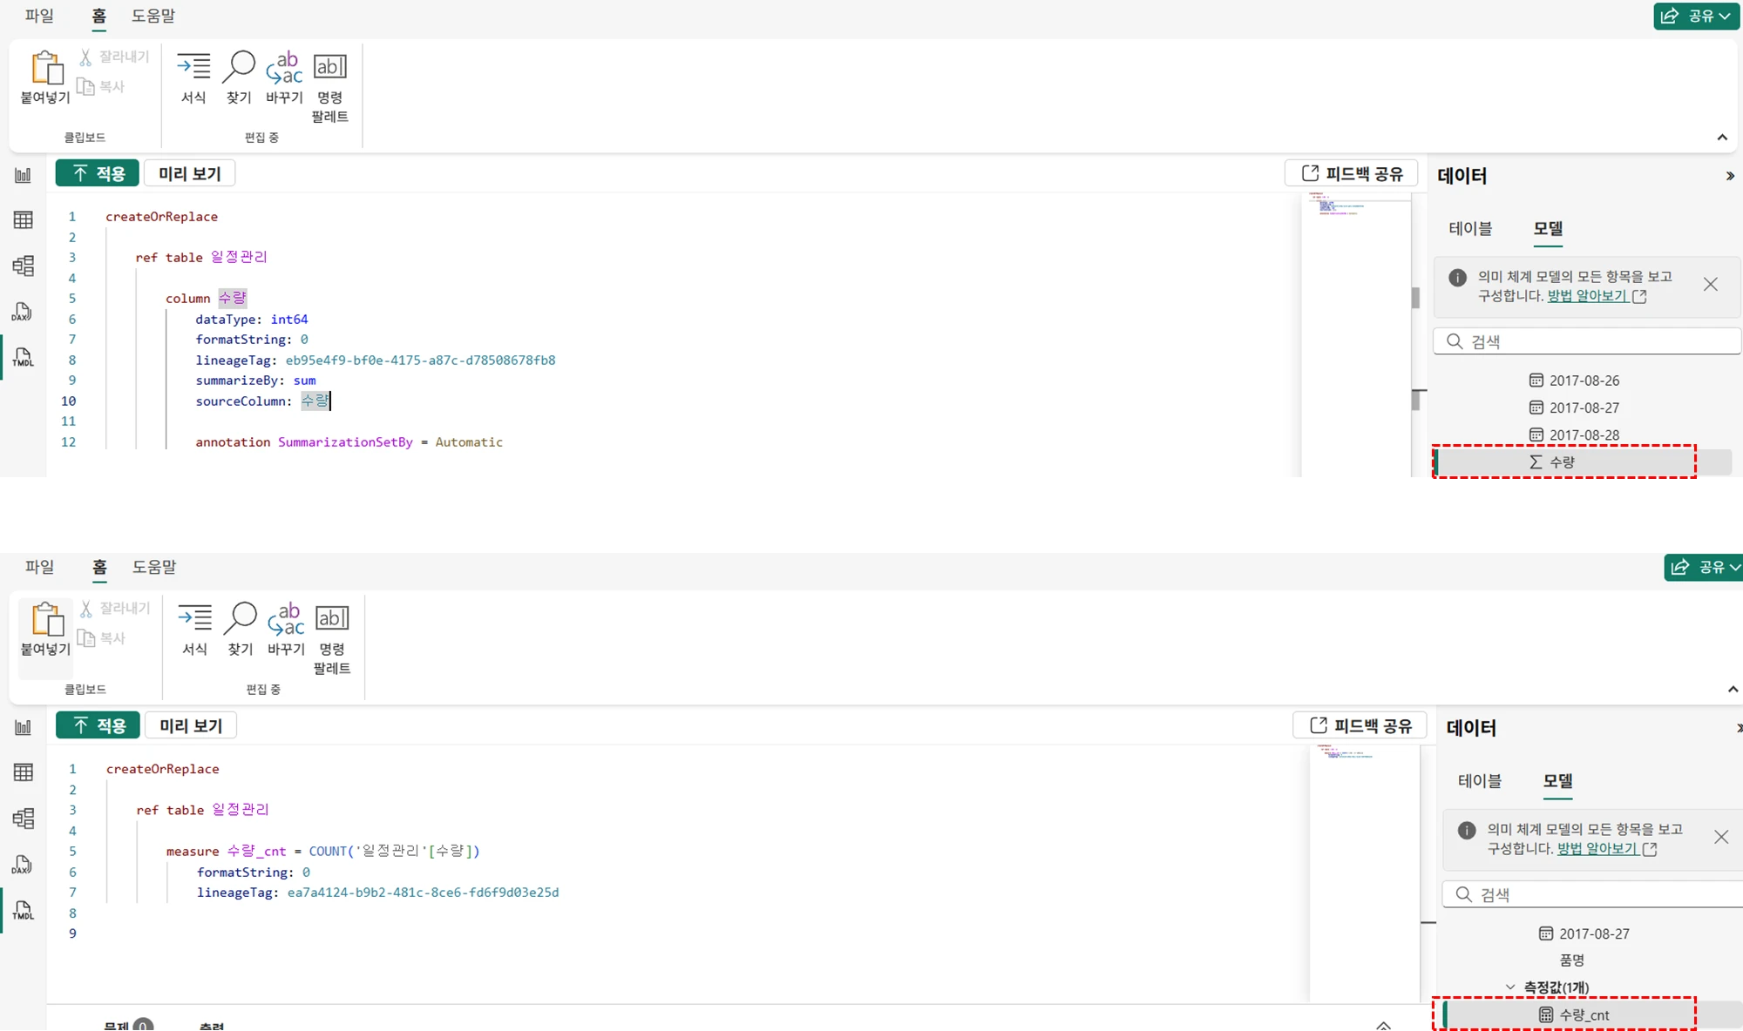This screenshot has height=1031, width=1743.
Task: Collapse the upper ribbon with the chevron arrow
Action: pos(1721,138)
